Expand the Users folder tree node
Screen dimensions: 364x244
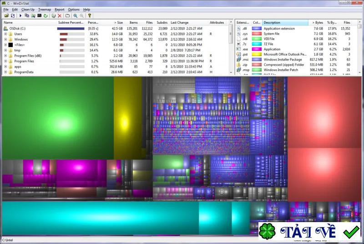point(5,34)
